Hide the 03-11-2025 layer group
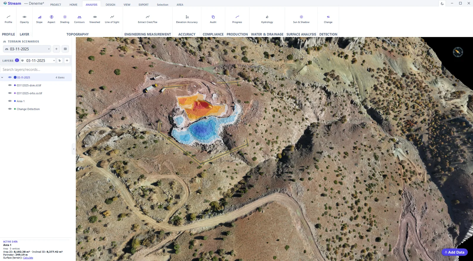 tap(10, 77)
